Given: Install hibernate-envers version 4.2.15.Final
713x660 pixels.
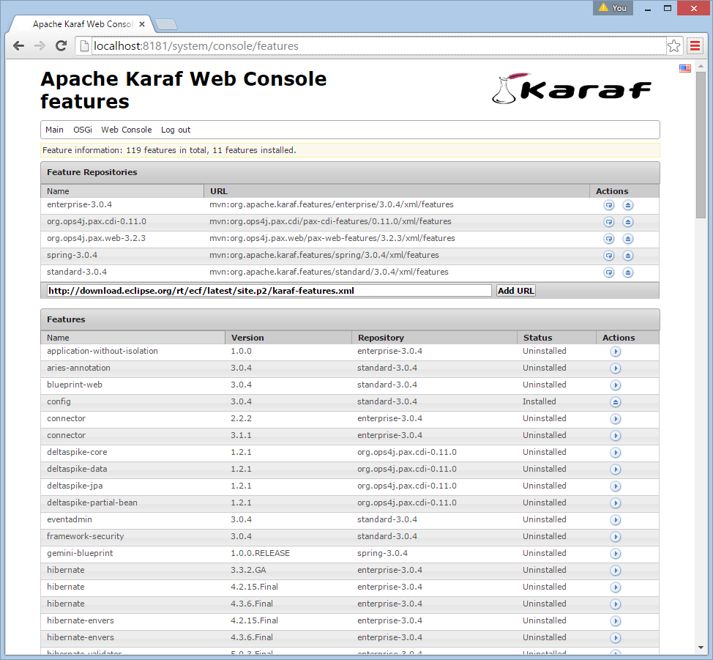Looking at the screenshot, I should pyautogui.click(x=615, y=621).
